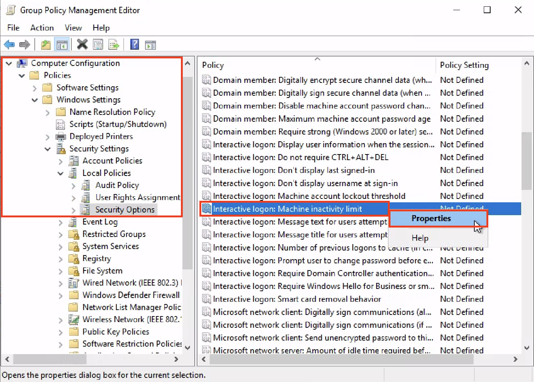The width and height of the screenshot is (534, 382).
Task: Click the Back arrow toolbar icon
Action: click(x=9, y=45)
